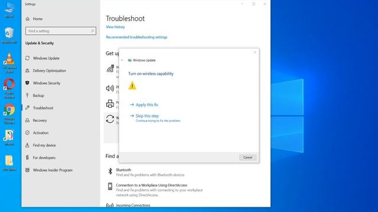The width and height of the screenshot is (378, 212).
Task: Open the View history link
Action: click(115, 27)
